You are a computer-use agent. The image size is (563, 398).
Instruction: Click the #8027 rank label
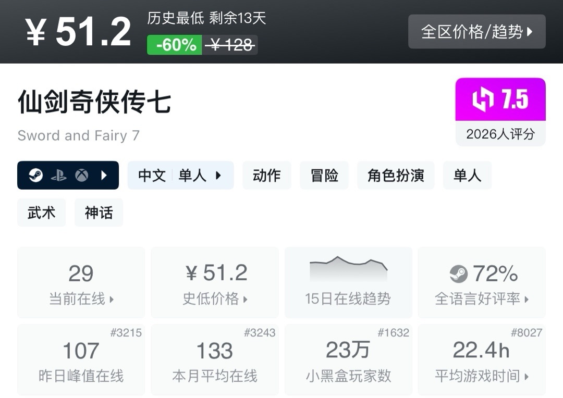pyautogui.click(x=527, y=333)
